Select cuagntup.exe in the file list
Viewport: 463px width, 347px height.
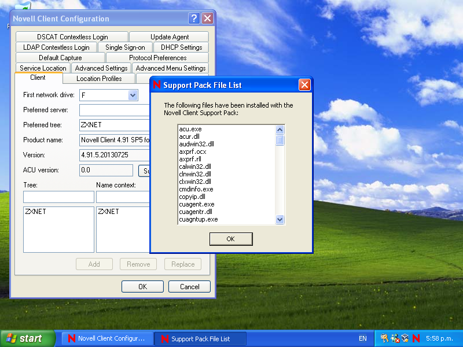pos(199,219)
